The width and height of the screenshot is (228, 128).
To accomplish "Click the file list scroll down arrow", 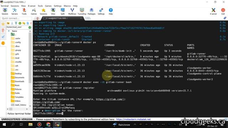I will click(x=30, y=106).
